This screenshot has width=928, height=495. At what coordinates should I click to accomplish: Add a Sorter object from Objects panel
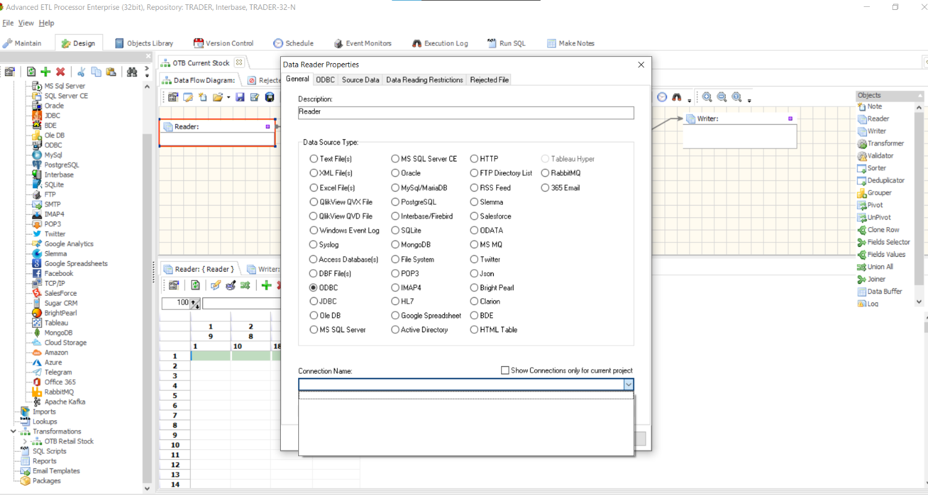tap(872, 168)
